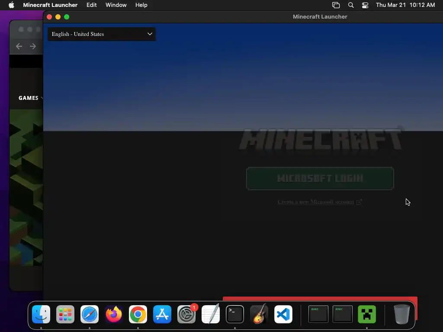The image size is (443, 332).
Task: Open the Edit menu
Action: [x=92, y=5]
